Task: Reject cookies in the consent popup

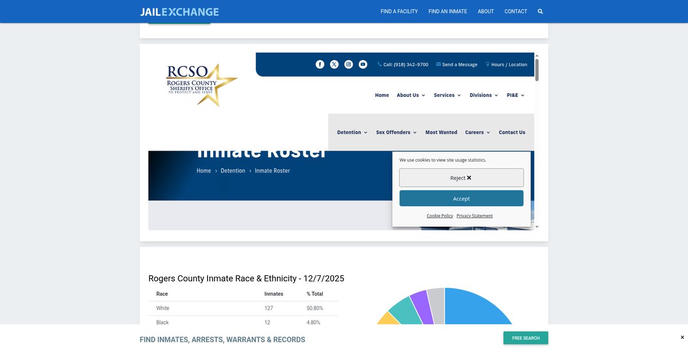Action: (461, 178)
